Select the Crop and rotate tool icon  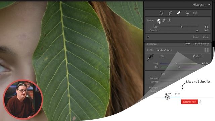tap(170, 13)
